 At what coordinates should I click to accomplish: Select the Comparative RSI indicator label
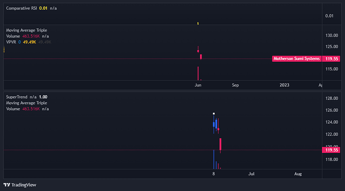[x=21, y=8]
